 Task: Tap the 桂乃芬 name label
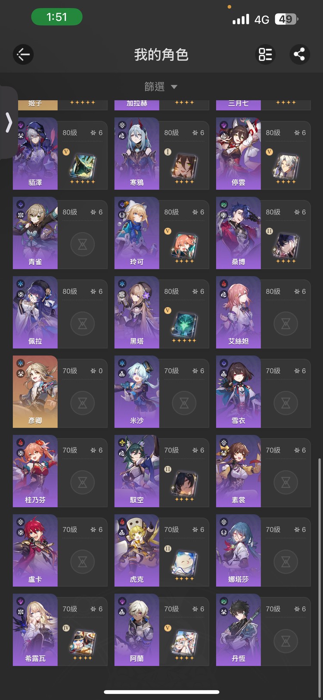pyautogui.click(x=35, y=500)
